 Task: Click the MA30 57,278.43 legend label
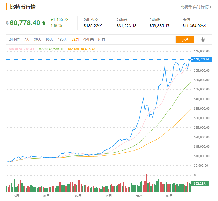pyautogui.click(x=21, y=49)
